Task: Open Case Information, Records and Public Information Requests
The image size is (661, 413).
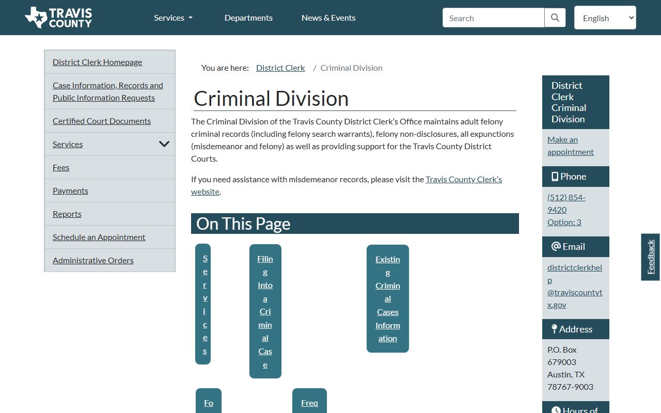Action: pyautogui.click(x=107, y=91)
